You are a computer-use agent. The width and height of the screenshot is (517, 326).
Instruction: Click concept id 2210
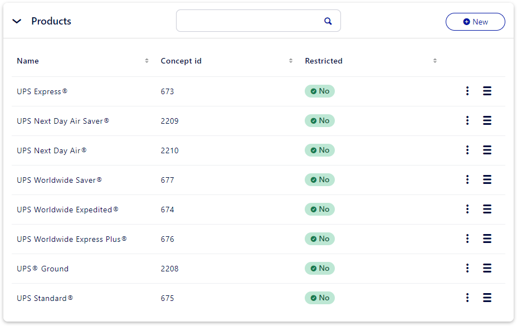tap(169, 150)
